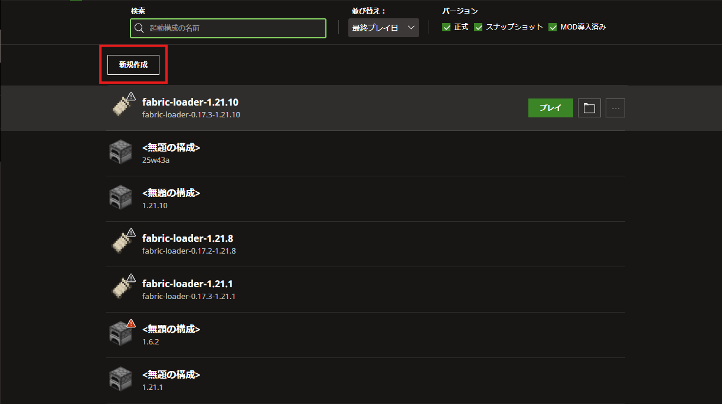Image resolution: width=722 pixels, height=404 pixels.
Task: Open the three-dot more options menu
Action: (x=615, y=108)
